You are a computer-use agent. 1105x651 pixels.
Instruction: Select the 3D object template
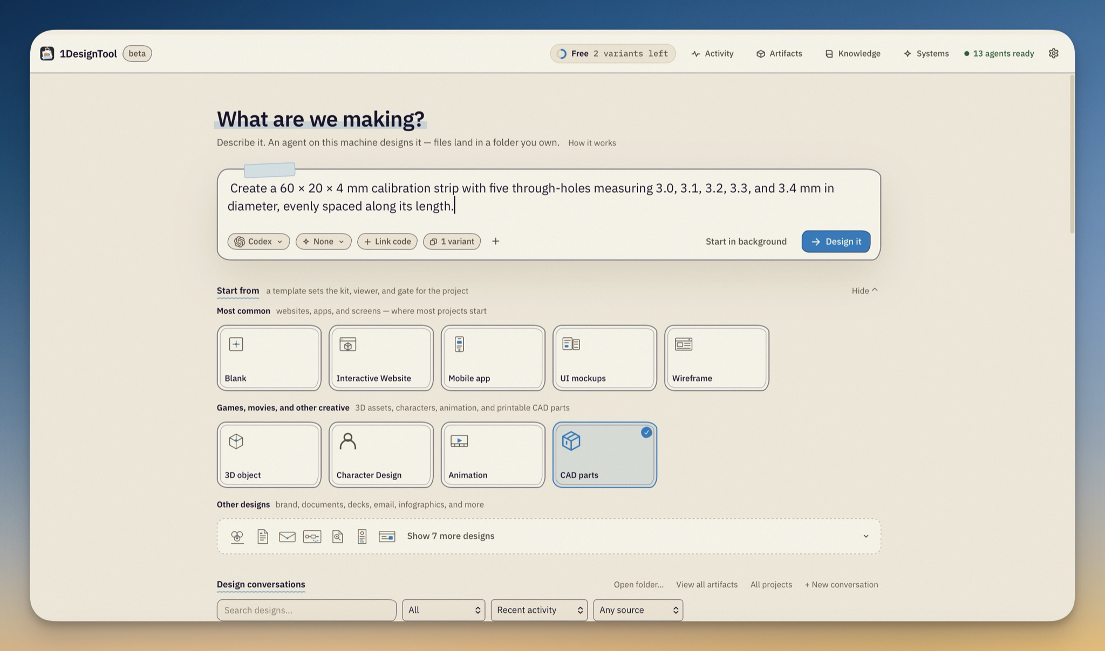[x=269, y=455]
